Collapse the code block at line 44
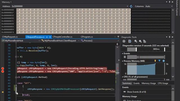 [16, 86]
